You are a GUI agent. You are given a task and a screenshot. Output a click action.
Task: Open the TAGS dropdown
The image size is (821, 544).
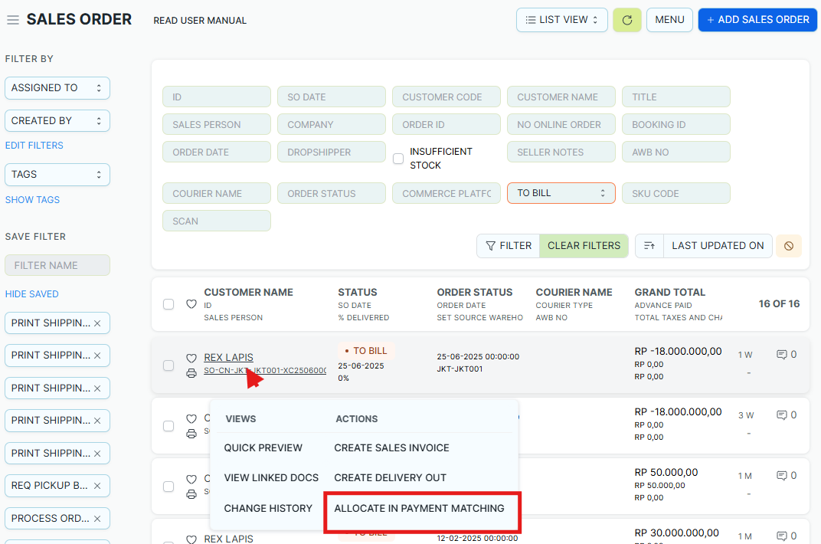click(57, 175)
